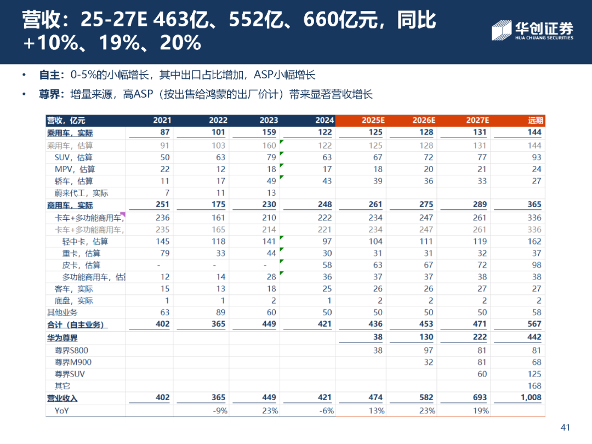Screen dimensions: 592x444
Task: Click the 87 value in 乘用车，实际 row
Action: click(x=165, y=132)
